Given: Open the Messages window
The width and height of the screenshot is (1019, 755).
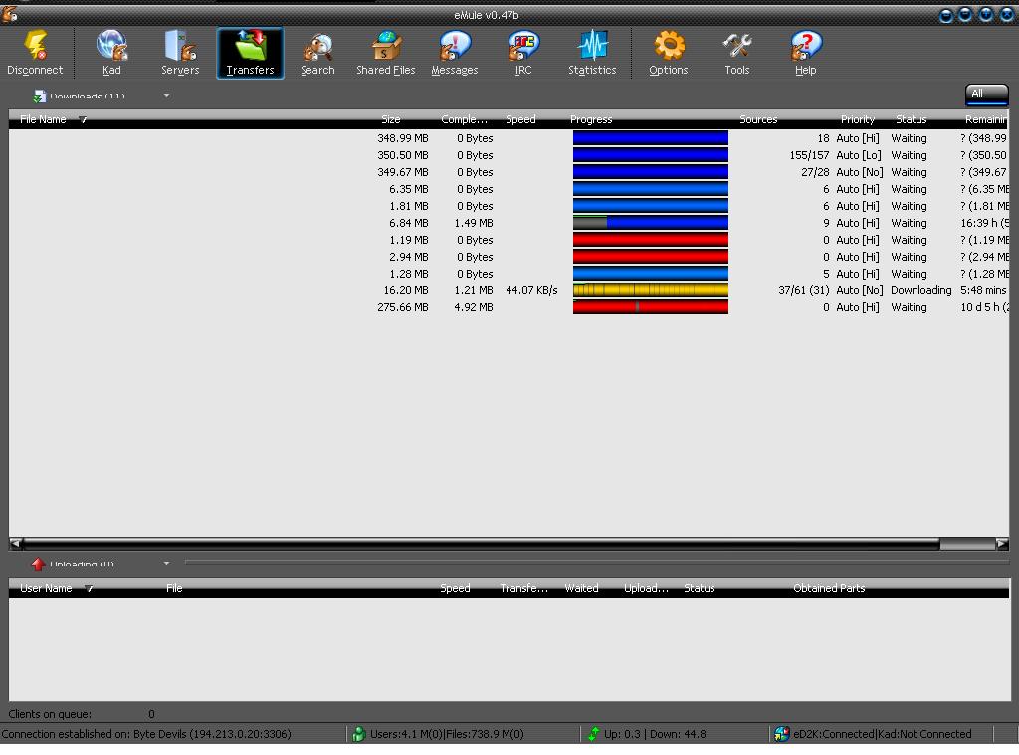Looking at the screenshot, I should coord(454,54).
